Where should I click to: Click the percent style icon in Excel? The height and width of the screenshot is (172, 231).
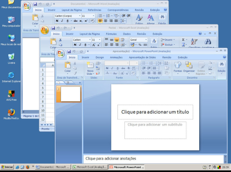click(x=140, y=45)
